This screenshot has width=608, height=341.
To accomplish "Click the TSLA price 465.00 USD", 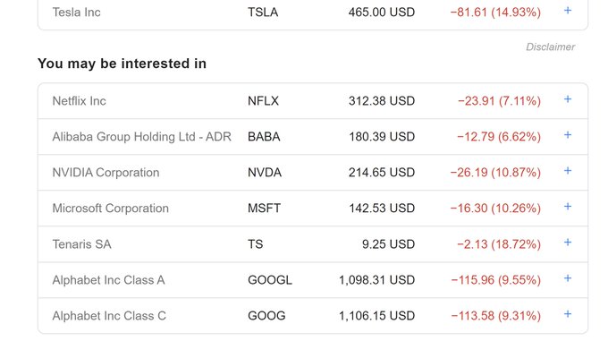I will click(x=382, y=12).
